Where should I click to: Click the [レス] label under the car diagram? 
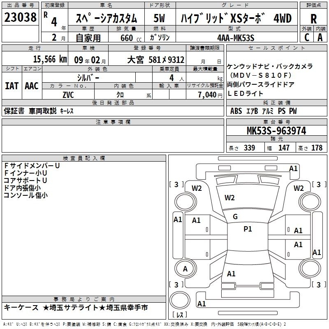(x=180, y=315)
